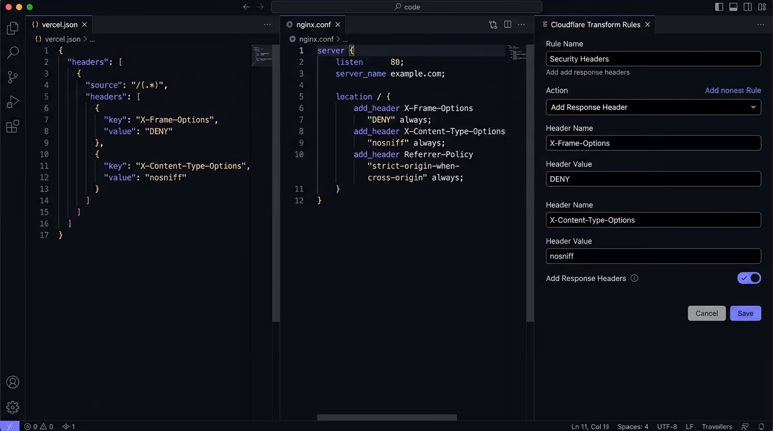Viewport: 773px width, 431px height.
Task: Open the Manage gear icon
Action: (12, 407)
